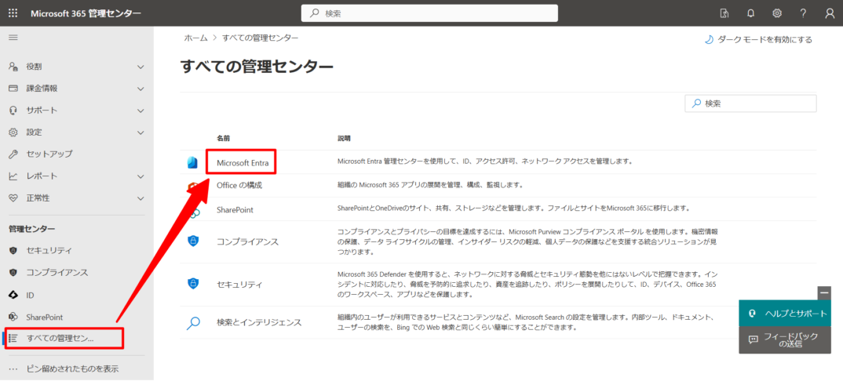Screen dimensions: 843x381
Task: Open the settings gear in the header
Action: click(x=777, y=13)
